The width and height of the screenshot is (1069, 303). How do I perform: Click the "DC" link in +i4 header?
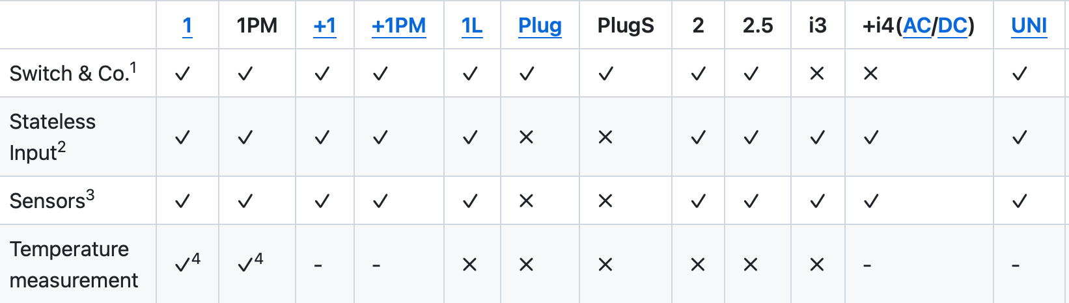952,25
